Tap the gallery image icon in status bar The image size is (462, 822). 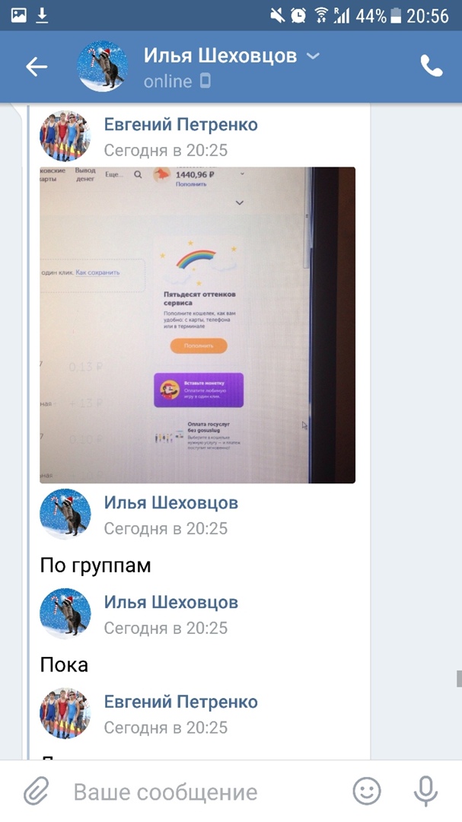[18, 16]
